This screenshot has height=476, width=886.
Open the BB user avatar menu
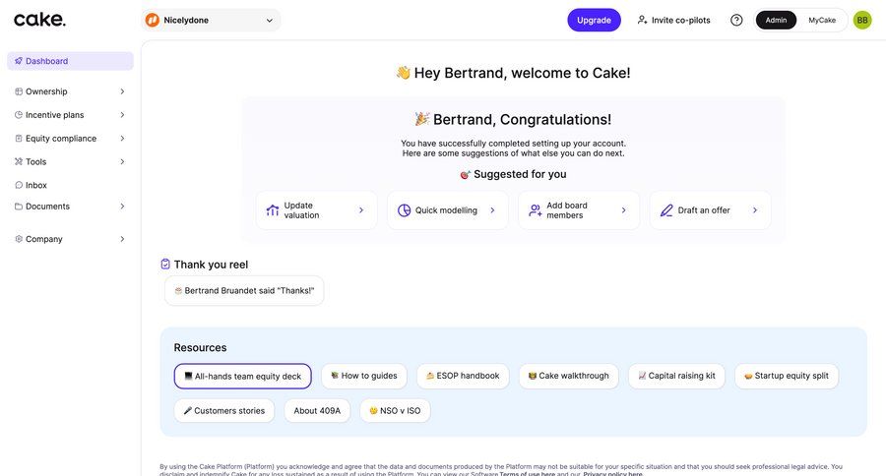click(x=862, y=20)
